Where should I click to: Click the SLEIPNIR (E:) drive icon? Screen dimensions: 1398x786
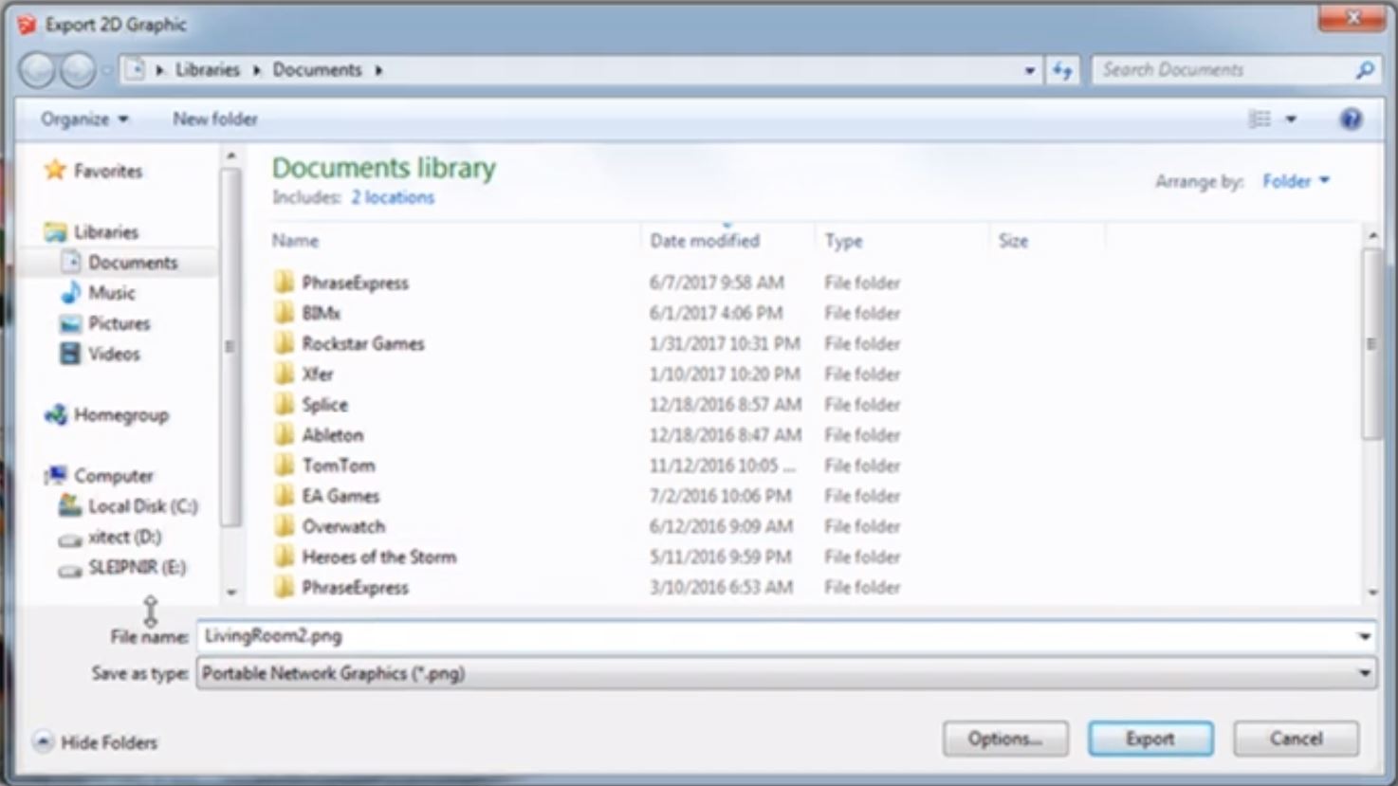tap(70, 570)
